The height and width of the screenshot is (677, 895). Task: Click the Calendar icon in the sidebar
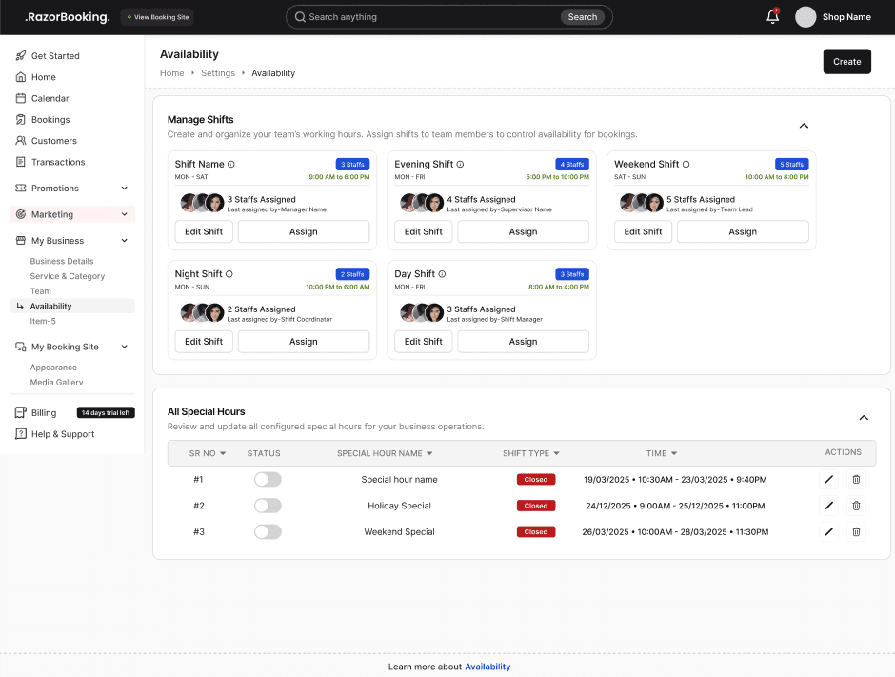click(x=21, y=98)
